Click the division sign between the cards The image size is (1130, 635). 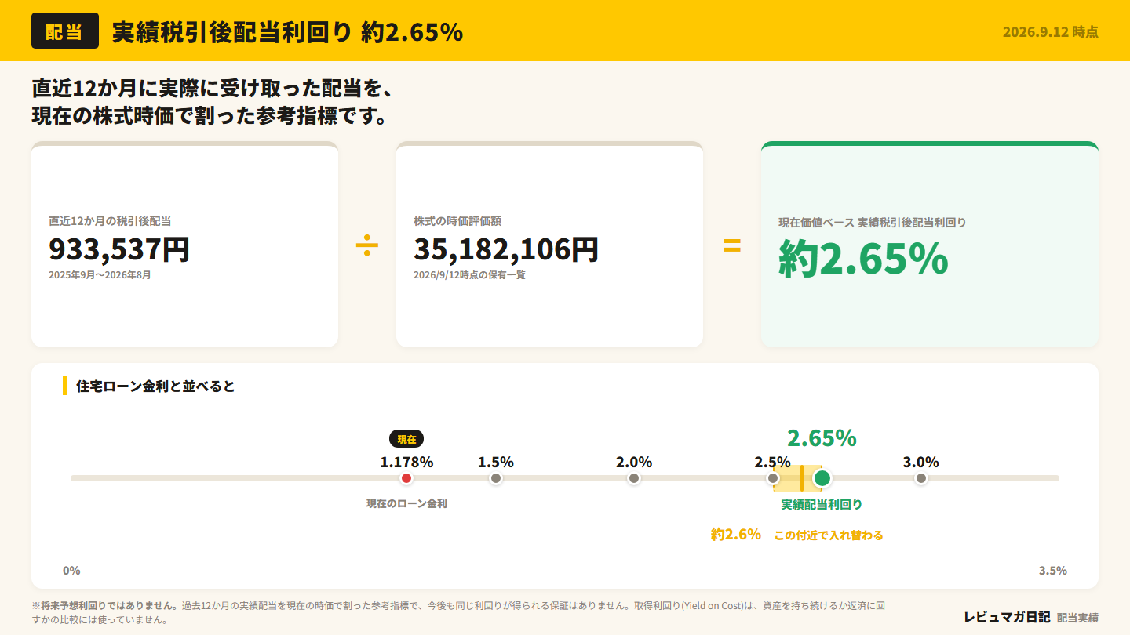(x=366, y=247)
